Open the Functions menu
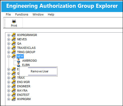 click(x=22, y=14)
